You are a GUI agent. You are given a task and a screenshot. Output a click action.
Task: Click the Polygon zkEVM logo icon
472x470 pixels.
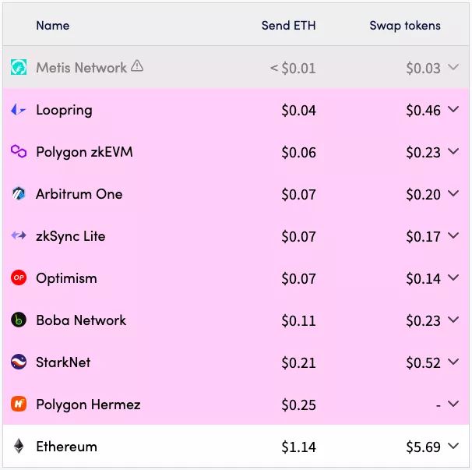tap(19, 152)
